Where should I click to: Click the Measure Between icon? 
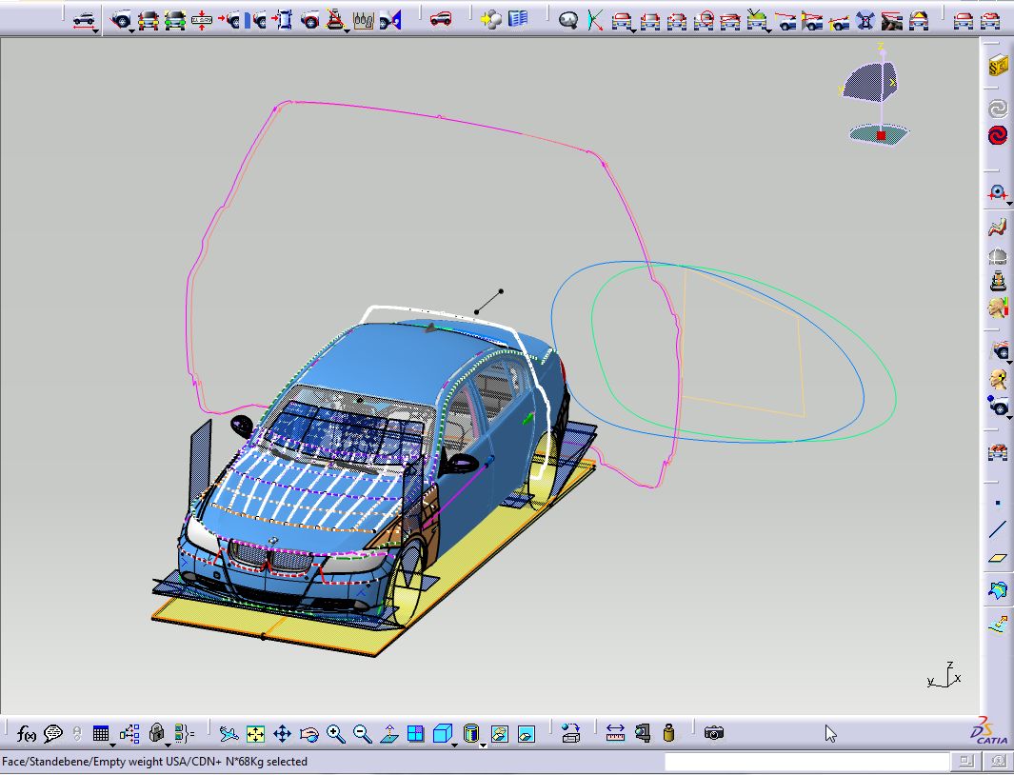[x=615, y=732]
